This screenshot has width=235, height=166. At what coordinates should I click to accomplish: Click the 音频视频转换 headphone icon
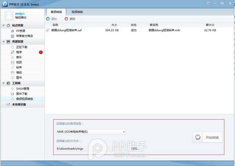coord(12,99)
